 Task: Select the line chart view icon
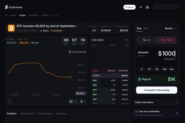point(71,101)
